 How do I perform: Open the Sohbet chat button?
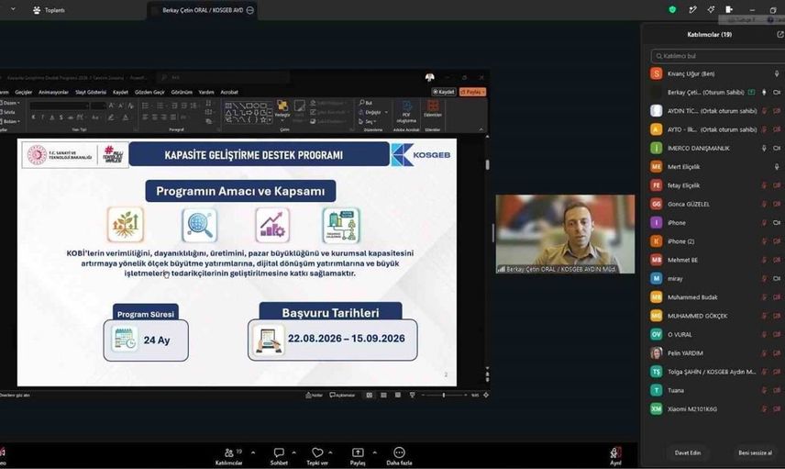pyautogui.click(x=279, y=456)
